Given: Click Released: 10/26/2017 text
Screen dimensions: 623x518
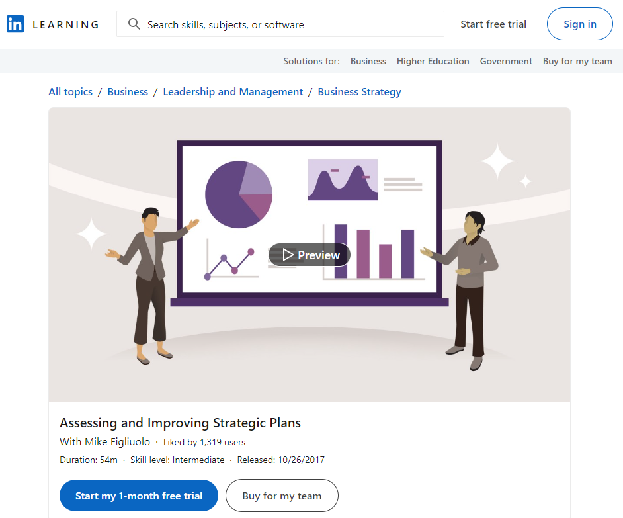Looking at the screenshot, I should [x=281, y=460].
